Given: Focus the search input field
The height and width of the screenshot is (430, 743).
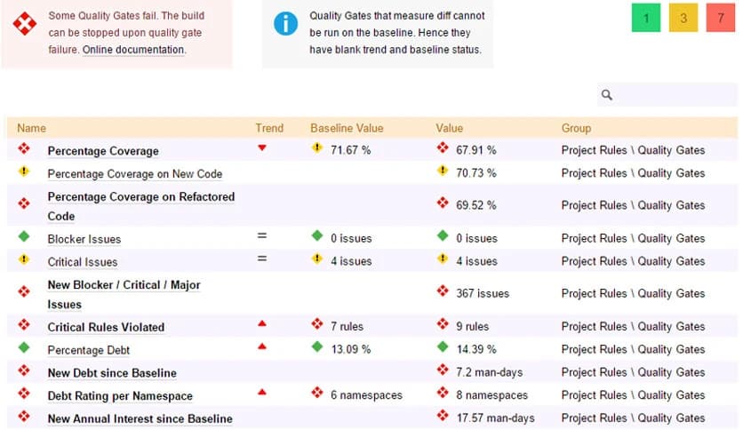Looking at the screenshot, I should (x=675, y=95).
